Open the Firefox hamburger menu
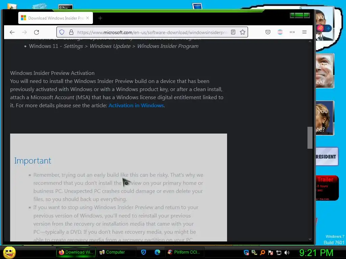The height and width of the screenshot is (259, 346). point(304,32)
